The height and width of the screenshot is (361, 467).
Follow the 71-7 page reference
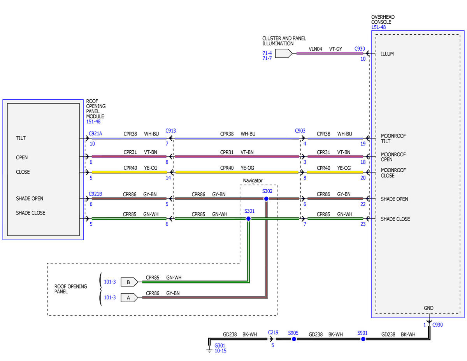pos(267,58)
